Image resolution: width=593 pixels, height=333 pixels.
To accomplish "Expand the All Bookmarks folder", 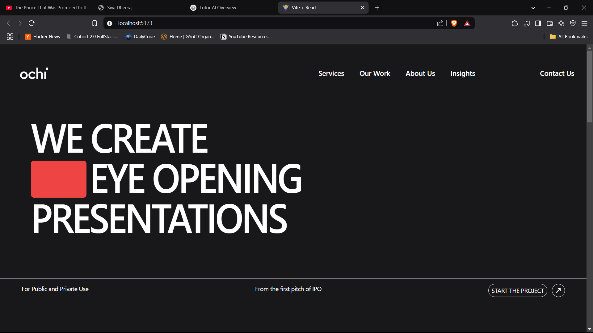I will (569, 37).
